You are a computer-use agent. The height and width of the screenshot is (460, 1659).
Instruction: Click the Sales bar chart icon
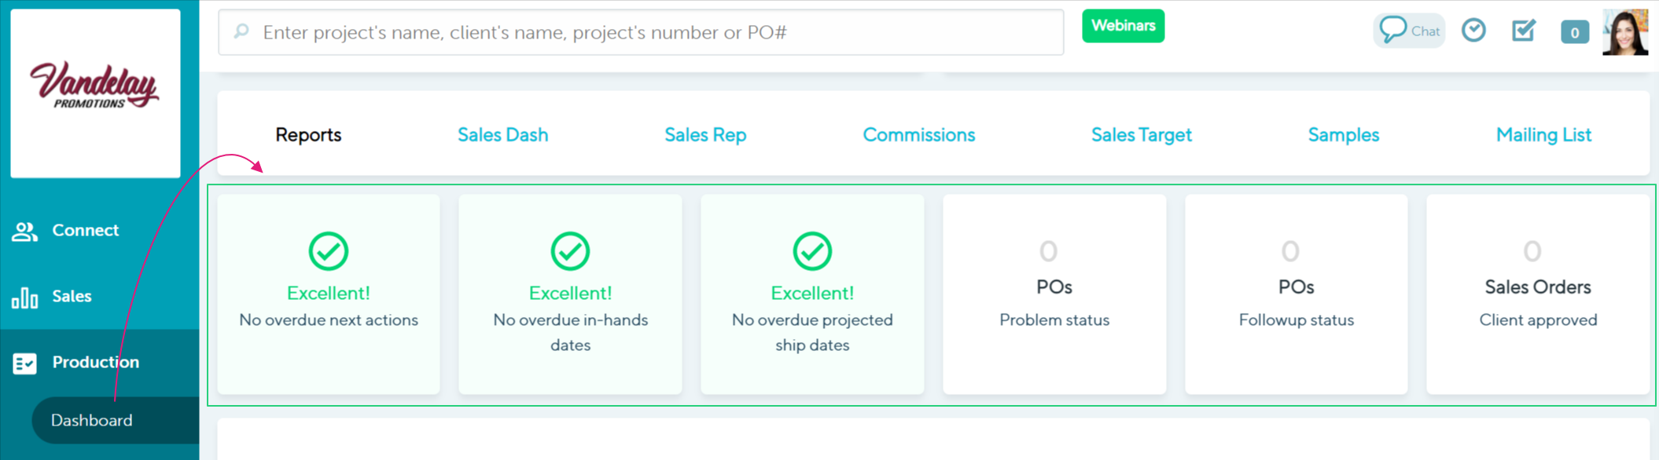24,298
